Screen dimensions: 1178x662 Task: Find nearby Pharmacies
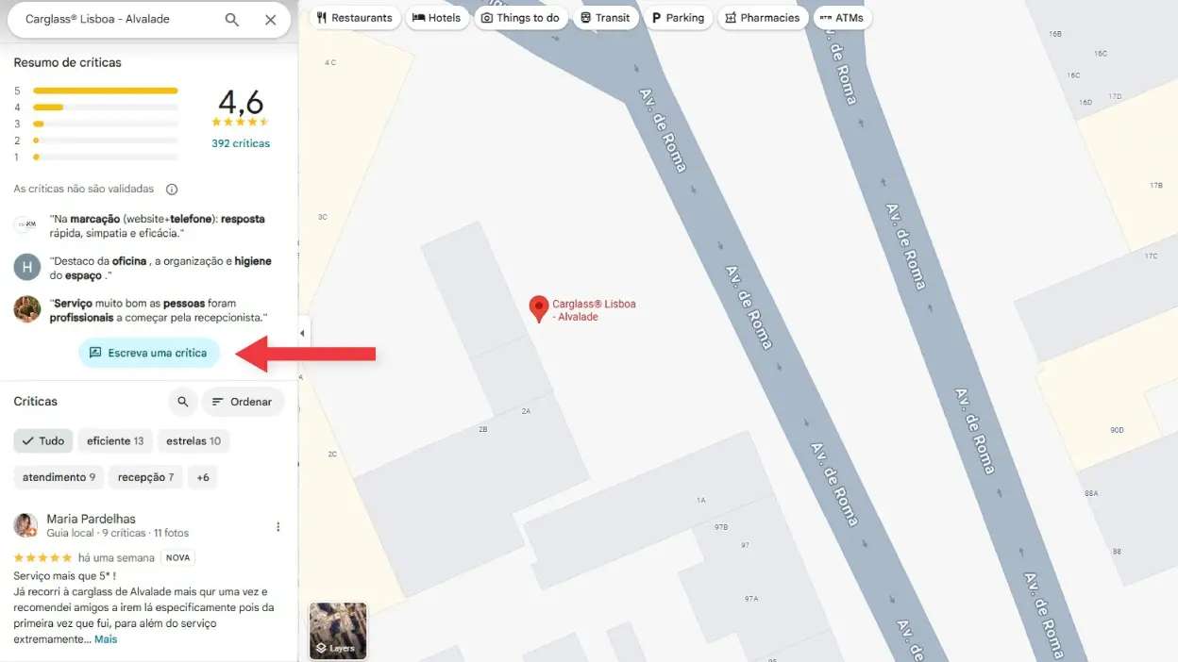[762, 17]
